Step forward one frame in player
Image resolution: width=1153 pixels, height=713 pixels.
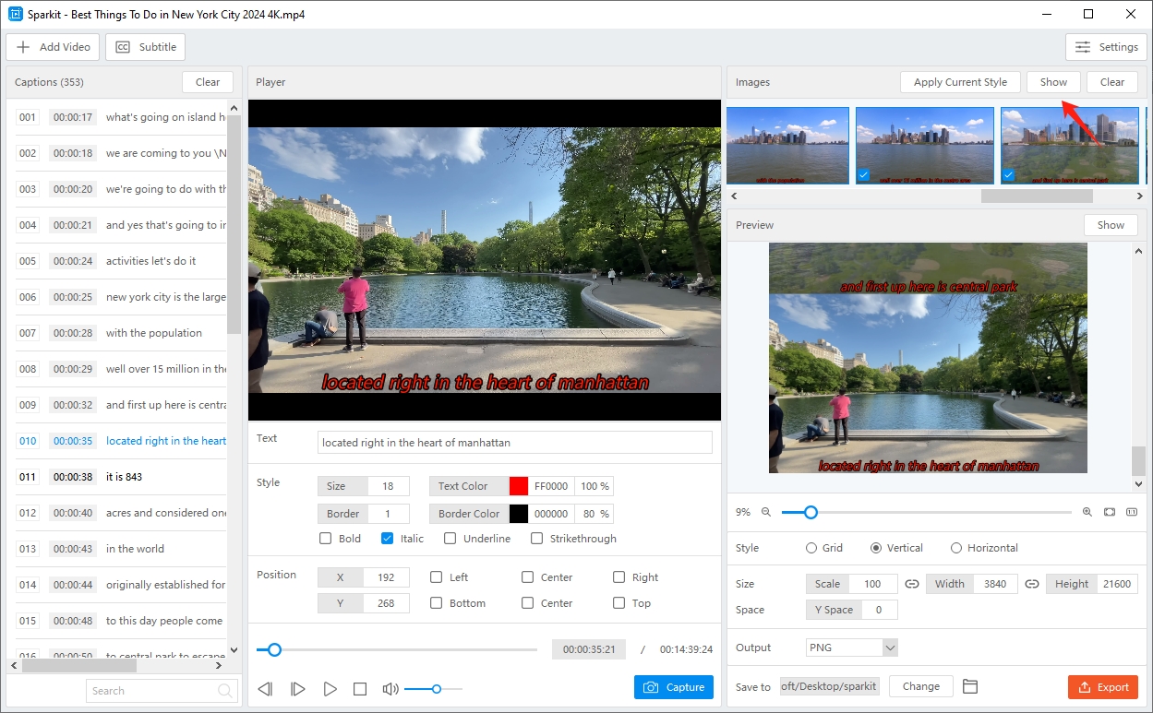click(297, 689)
